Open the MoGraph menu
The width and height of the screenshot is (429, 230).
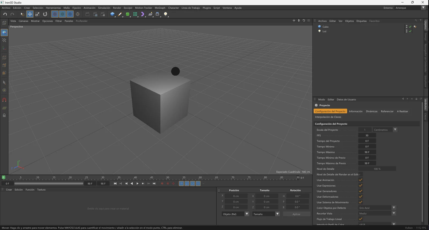point(160,8)
